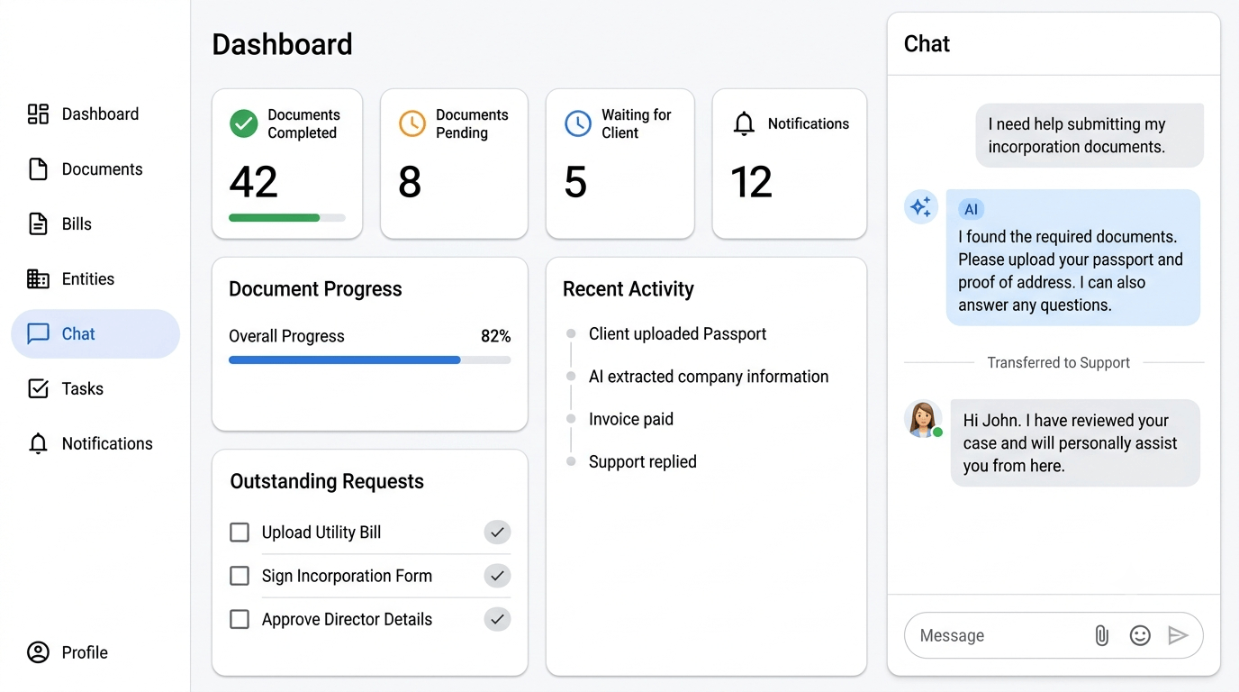Click the 'Hi John' support message bubble
Viewport: 1239px width, 692px height.
coord(1075,443)
